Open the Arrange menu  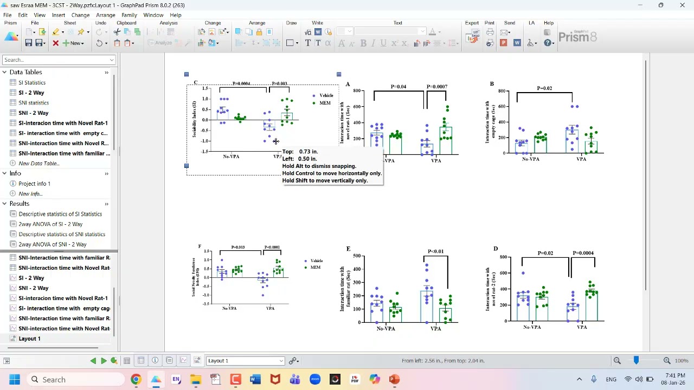pyautogui.click(x=105, y=15)
